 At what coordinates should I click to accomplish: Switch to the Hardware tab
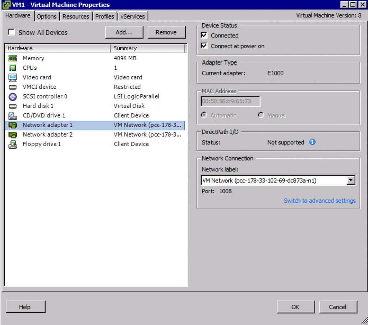pos(18,15)
